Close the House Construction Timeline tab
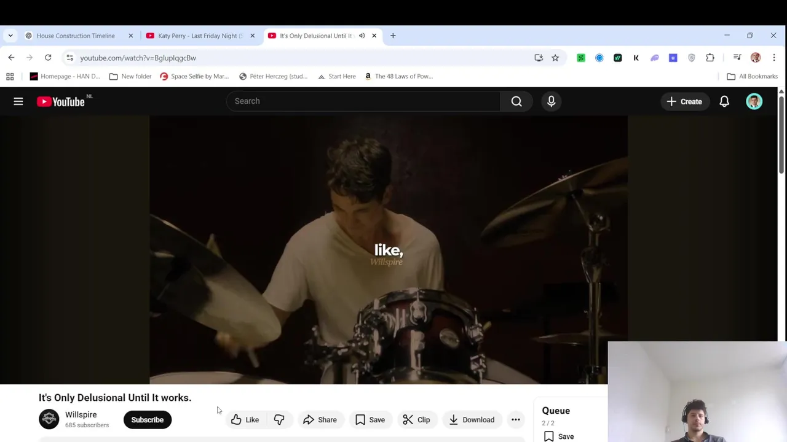 (x=130, y=36)
